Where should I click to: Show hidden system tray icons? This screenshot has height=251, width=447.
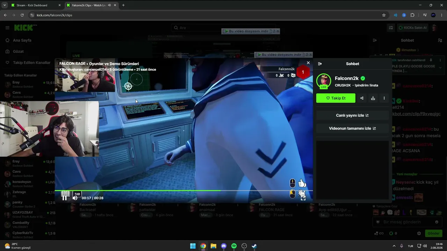click(x=394, y=246)
